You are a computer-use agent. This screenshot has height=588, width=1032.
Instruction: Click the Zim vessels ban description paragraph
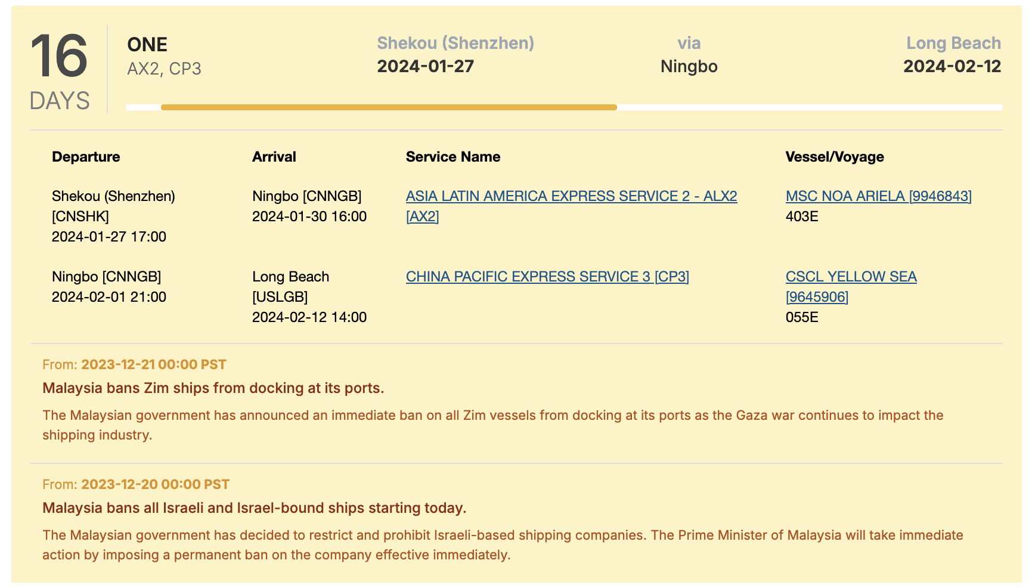[x=493, y=425]
